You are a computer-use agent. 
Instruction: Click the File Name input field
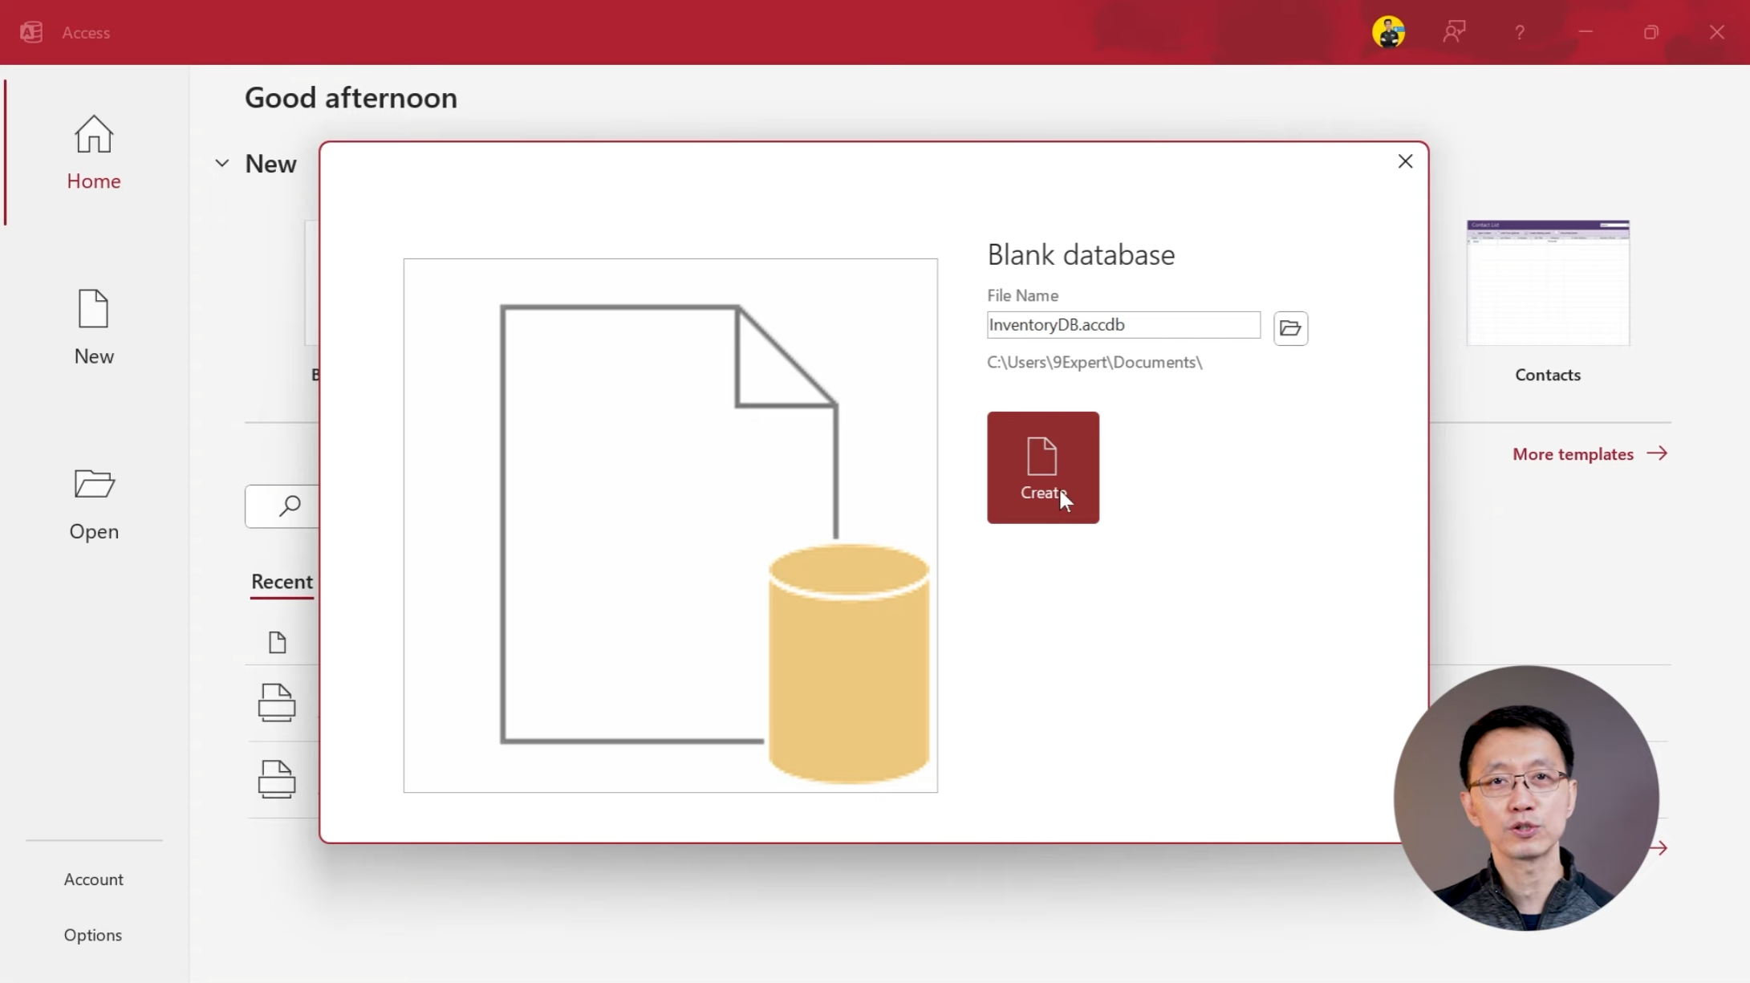[1122, 325]
